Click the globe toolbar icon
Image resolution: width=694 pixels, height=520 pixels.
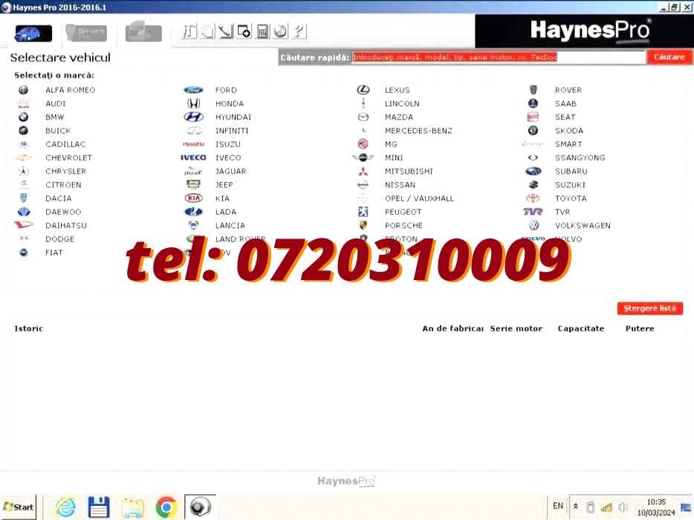pyautogui.click(x=281, y=31)
